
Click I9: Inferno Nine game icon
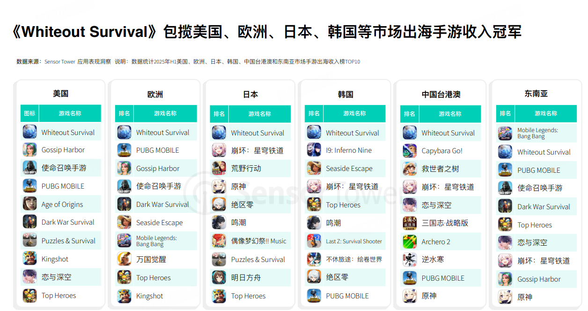point(314,150)
